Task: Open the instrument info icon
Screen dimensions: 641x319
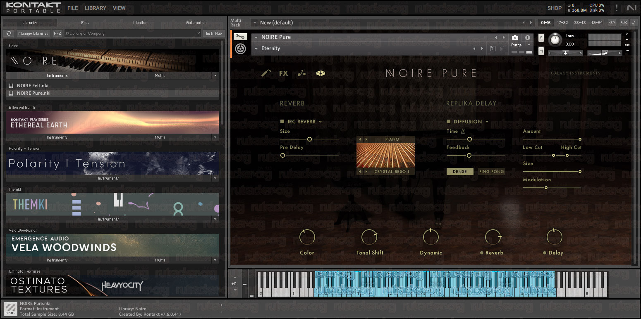Action: pos(528,37)
